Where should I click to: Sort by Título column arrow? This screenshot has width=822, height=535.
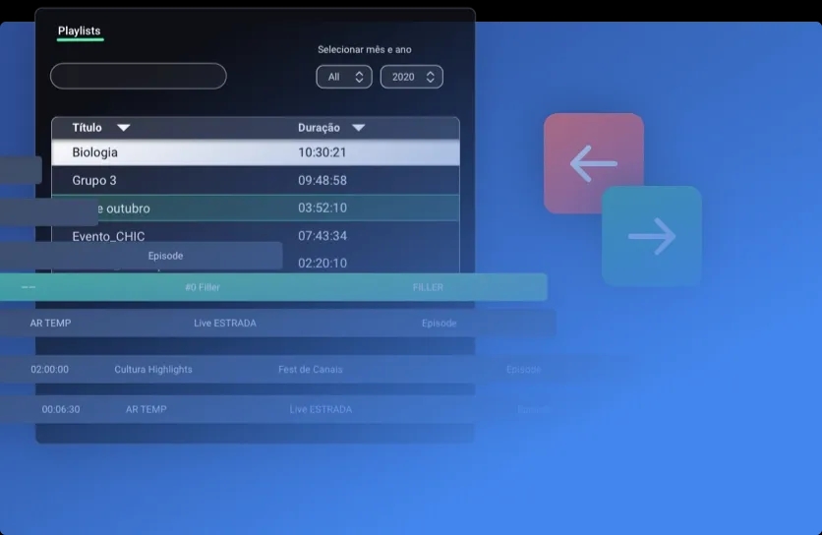pyautogui.click(x=123, y=128)
